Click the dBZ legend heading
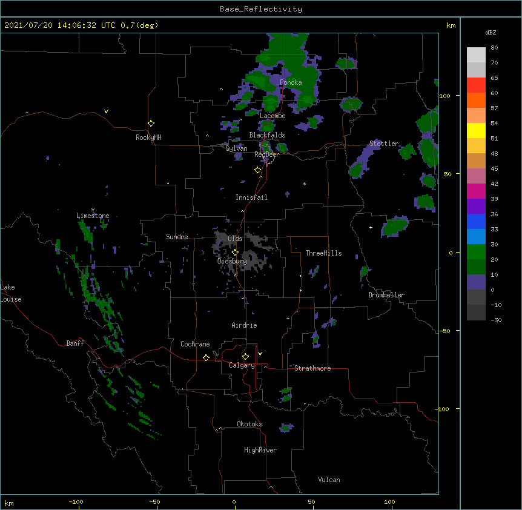This screenshot has width=522, height=510. tap(491, 32)
